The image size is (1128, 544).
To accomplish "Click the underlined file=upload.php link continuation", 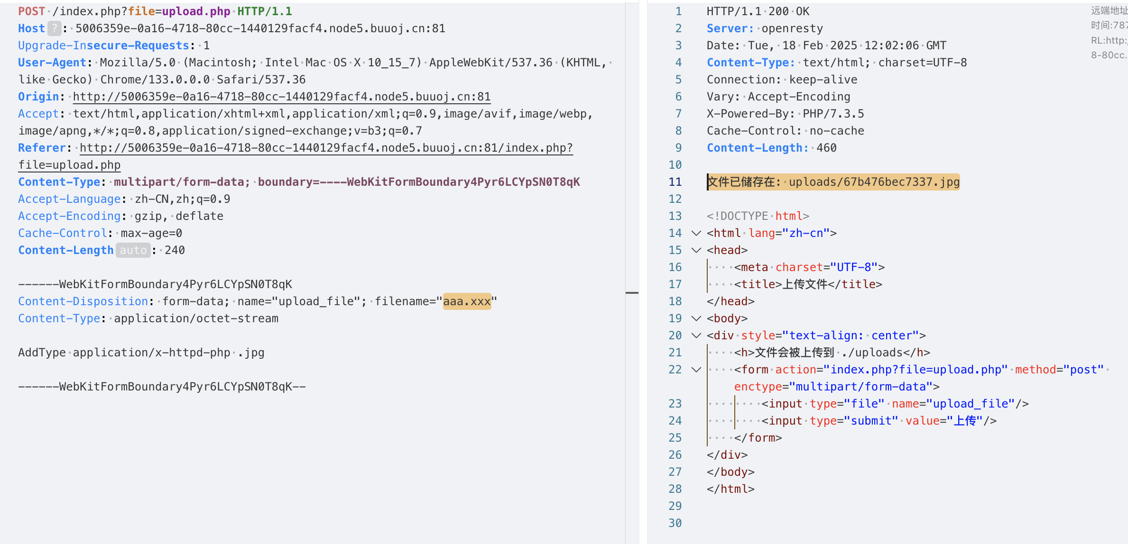I will 69,165.
